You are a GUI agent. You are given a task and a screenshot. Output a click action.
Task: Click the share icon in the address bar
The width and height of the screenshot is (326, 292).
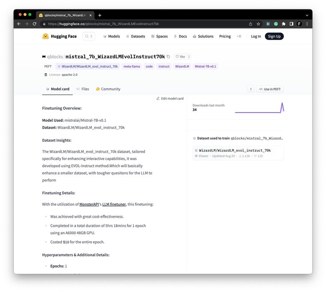coord(250,24)
